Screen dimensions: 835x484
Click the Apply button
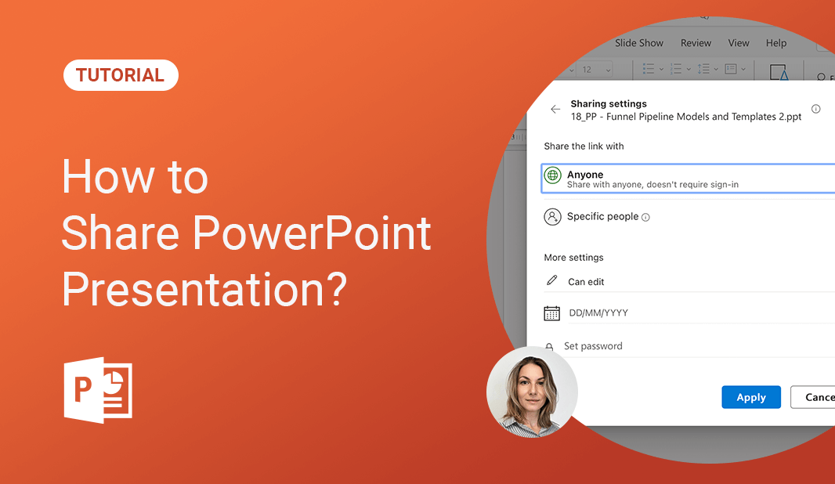coord(751,397)
